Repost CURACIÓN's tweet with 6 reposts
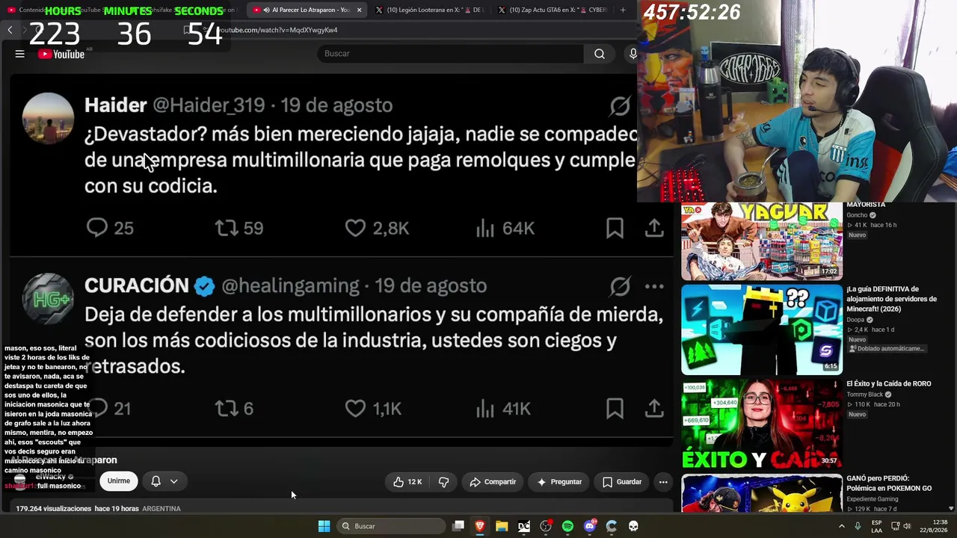 pyautogui.click(x=226, y=408)
